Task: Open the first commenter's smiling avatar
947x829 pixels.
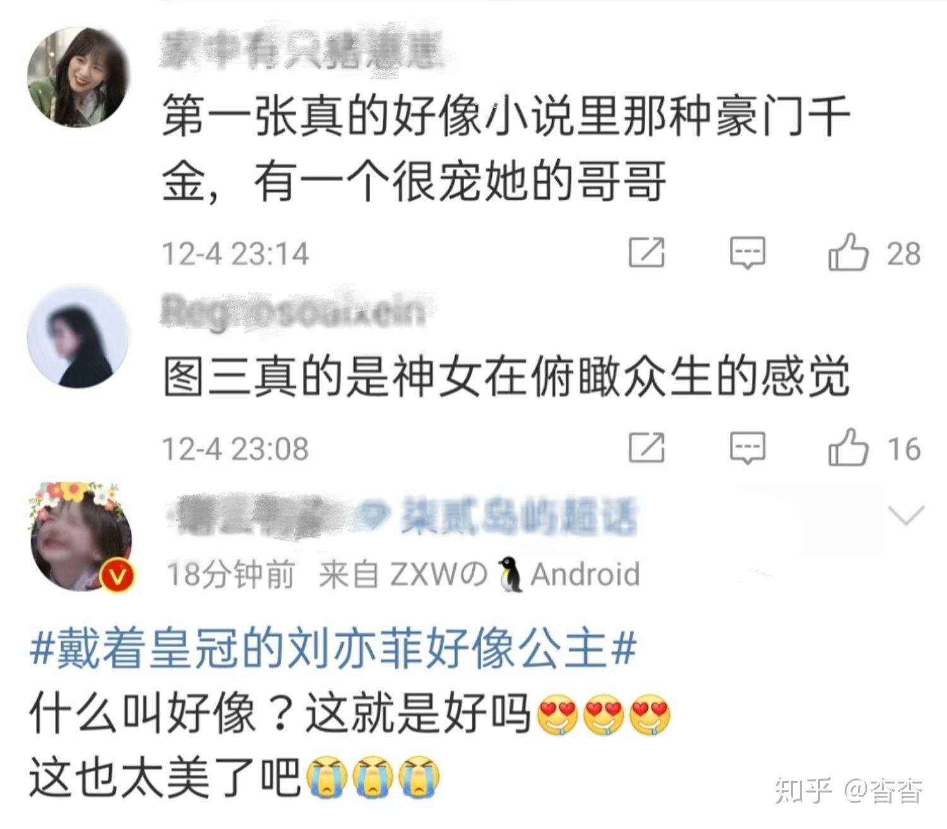Action: pos(78,76)
